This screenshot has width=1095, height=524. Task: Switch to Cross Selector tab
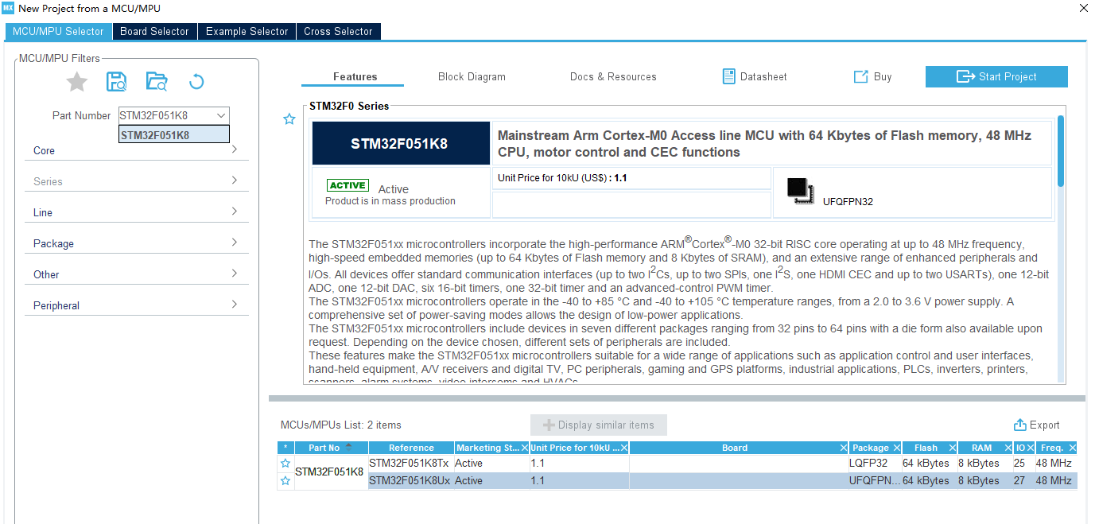pyautogui.click(x=338, y=31)
